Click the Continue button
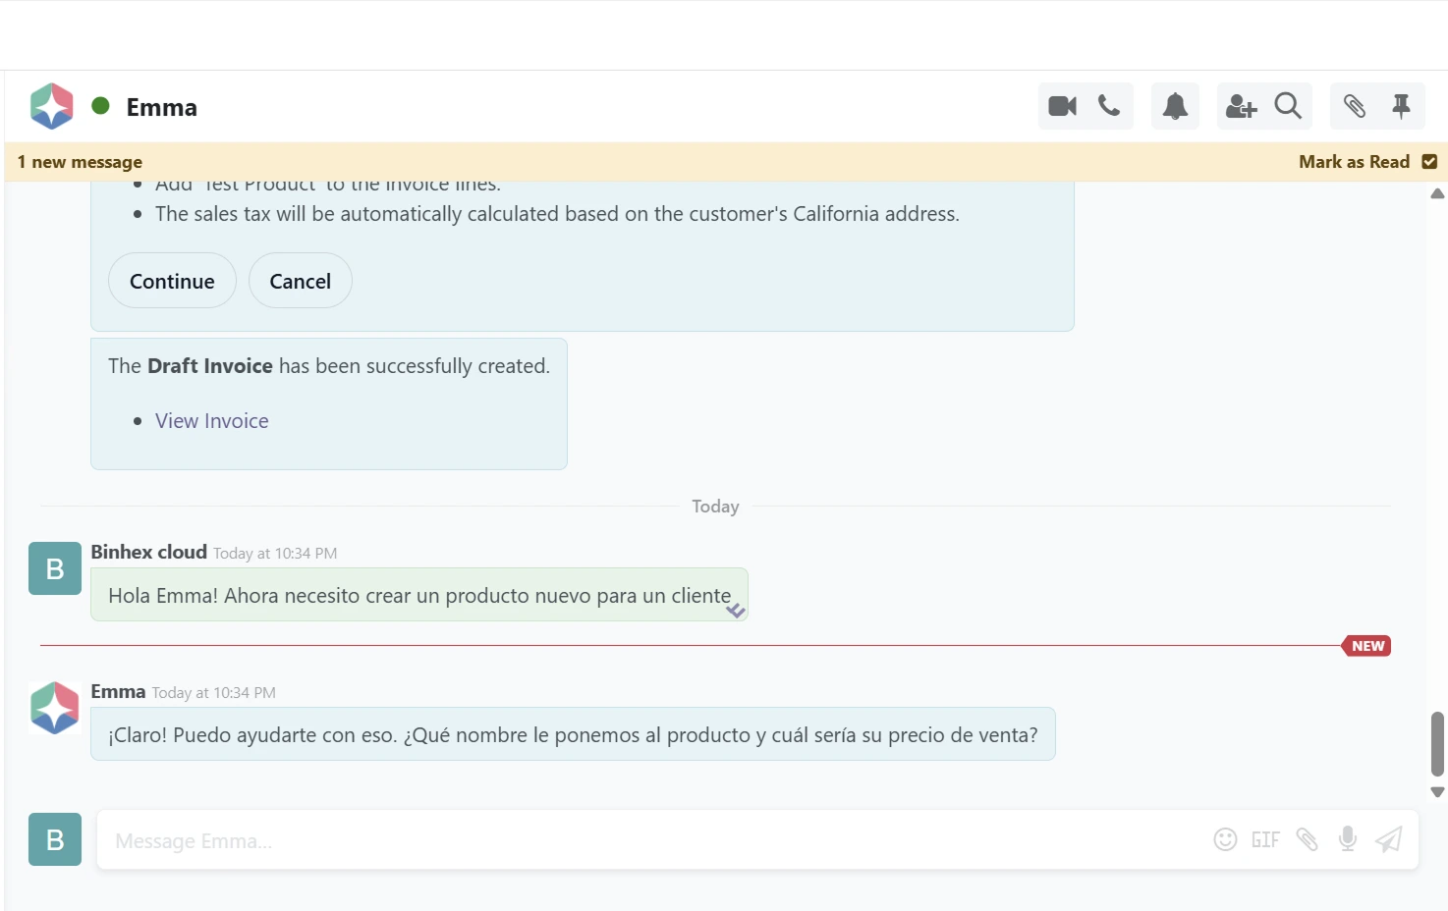1448x911 pixels. (x=172, y=281)
